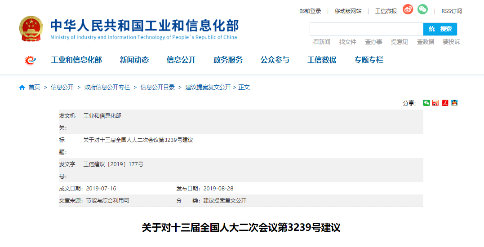Image resolution: width=484 pixels, height=247 pixels.
Task: Click into the search input box
Action: 366,29
